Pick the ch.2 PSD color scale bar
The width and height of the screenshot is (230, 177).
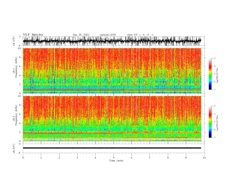(x=210, y=122)
